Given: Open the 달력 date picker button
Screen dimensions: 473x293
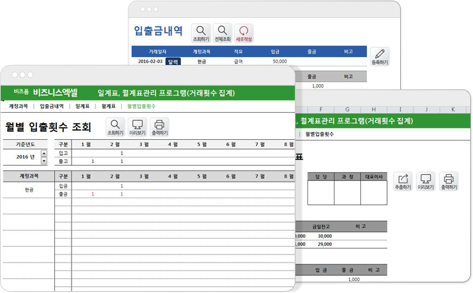Looking at the screenshot, I should [173, 61].
